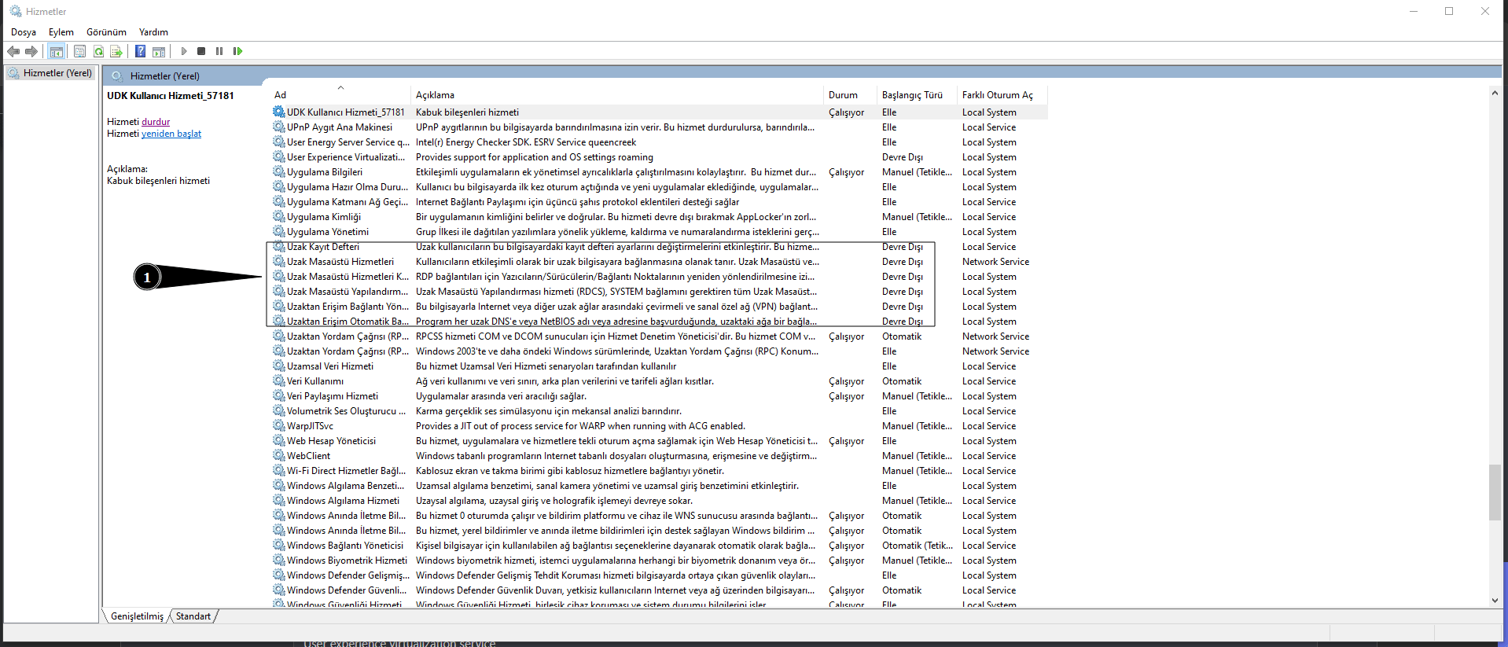1508x647 pixels.
Task: Open the Dosya menu
Action: pyautogui.click(x=24, y=32)
